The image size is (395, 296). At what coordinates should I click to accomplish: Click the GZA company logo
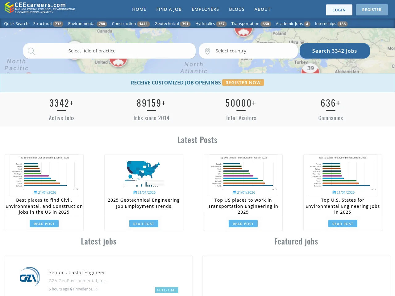[30, 277]
